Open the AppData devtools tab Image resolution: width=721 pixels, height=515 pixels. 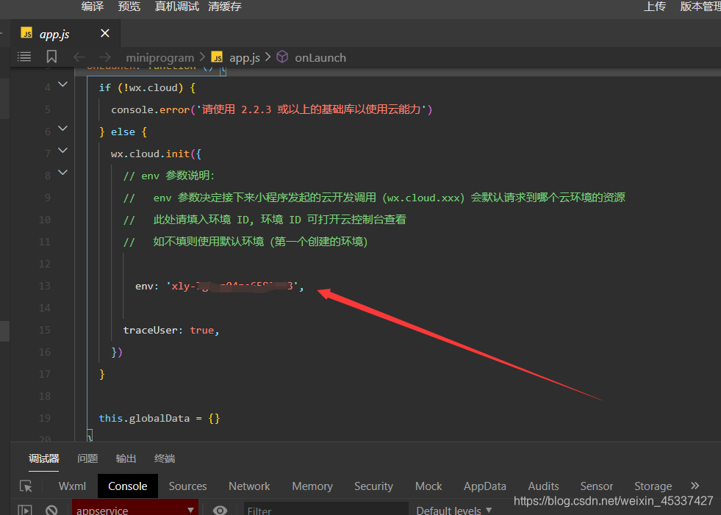tap(484, 486)
